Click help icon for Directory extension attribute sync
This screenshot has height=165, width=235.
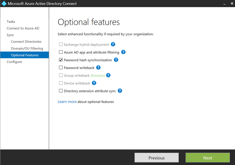click(120, 91)
